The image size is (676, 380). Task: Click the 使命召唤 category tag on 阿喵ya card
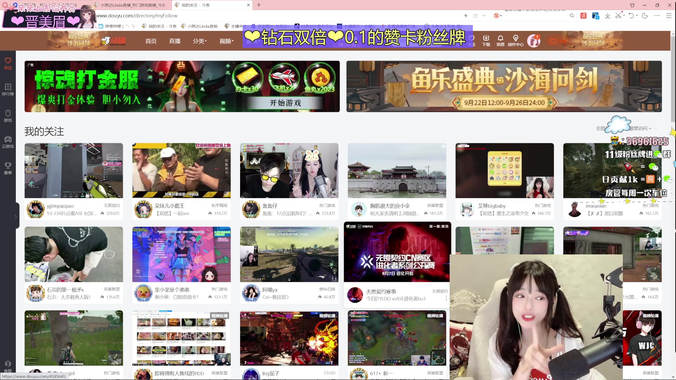click(327, 289)
